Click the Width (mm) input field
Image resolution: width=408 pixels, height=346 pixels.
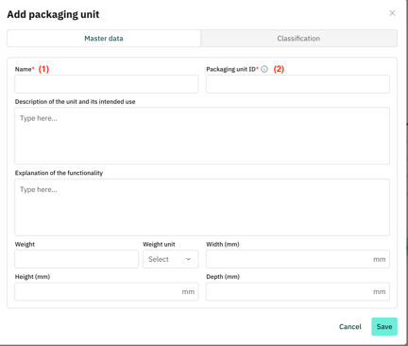297,259
